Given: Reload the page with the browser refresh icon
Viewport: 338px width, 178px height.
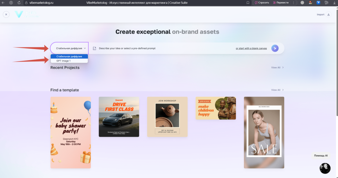Looking at the screenshot, I should click(19, 3).
